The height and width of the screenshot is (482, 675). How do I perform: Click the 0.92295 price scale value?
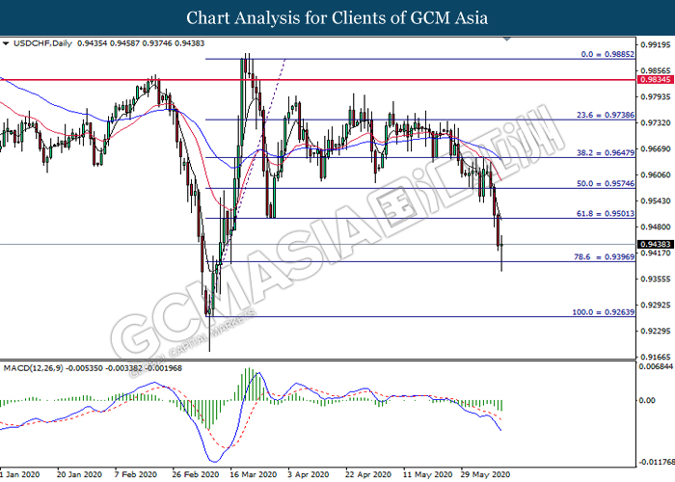tap(656, 331)
